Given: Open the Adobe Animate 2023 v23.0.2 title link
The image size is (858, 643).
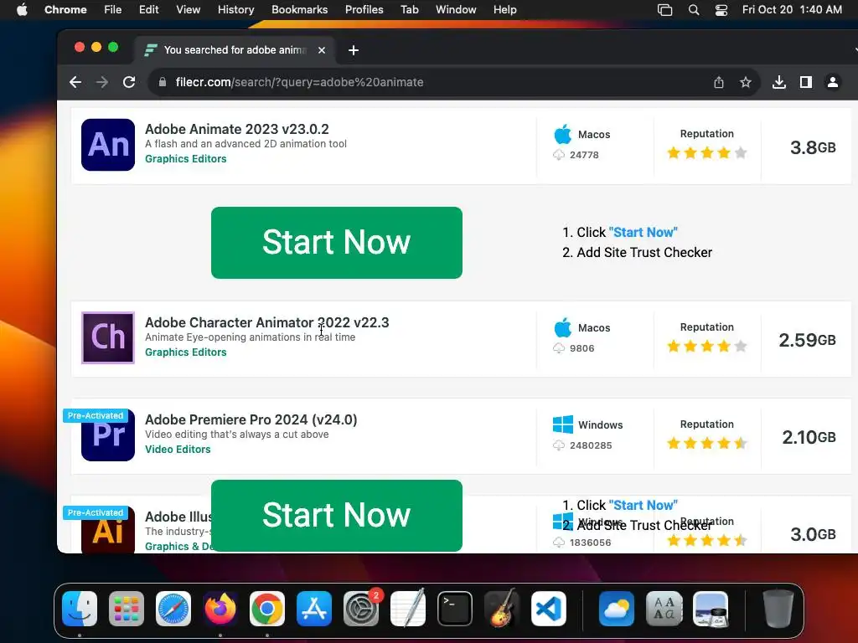Looking at the screenshot, I should coord(237,129).
